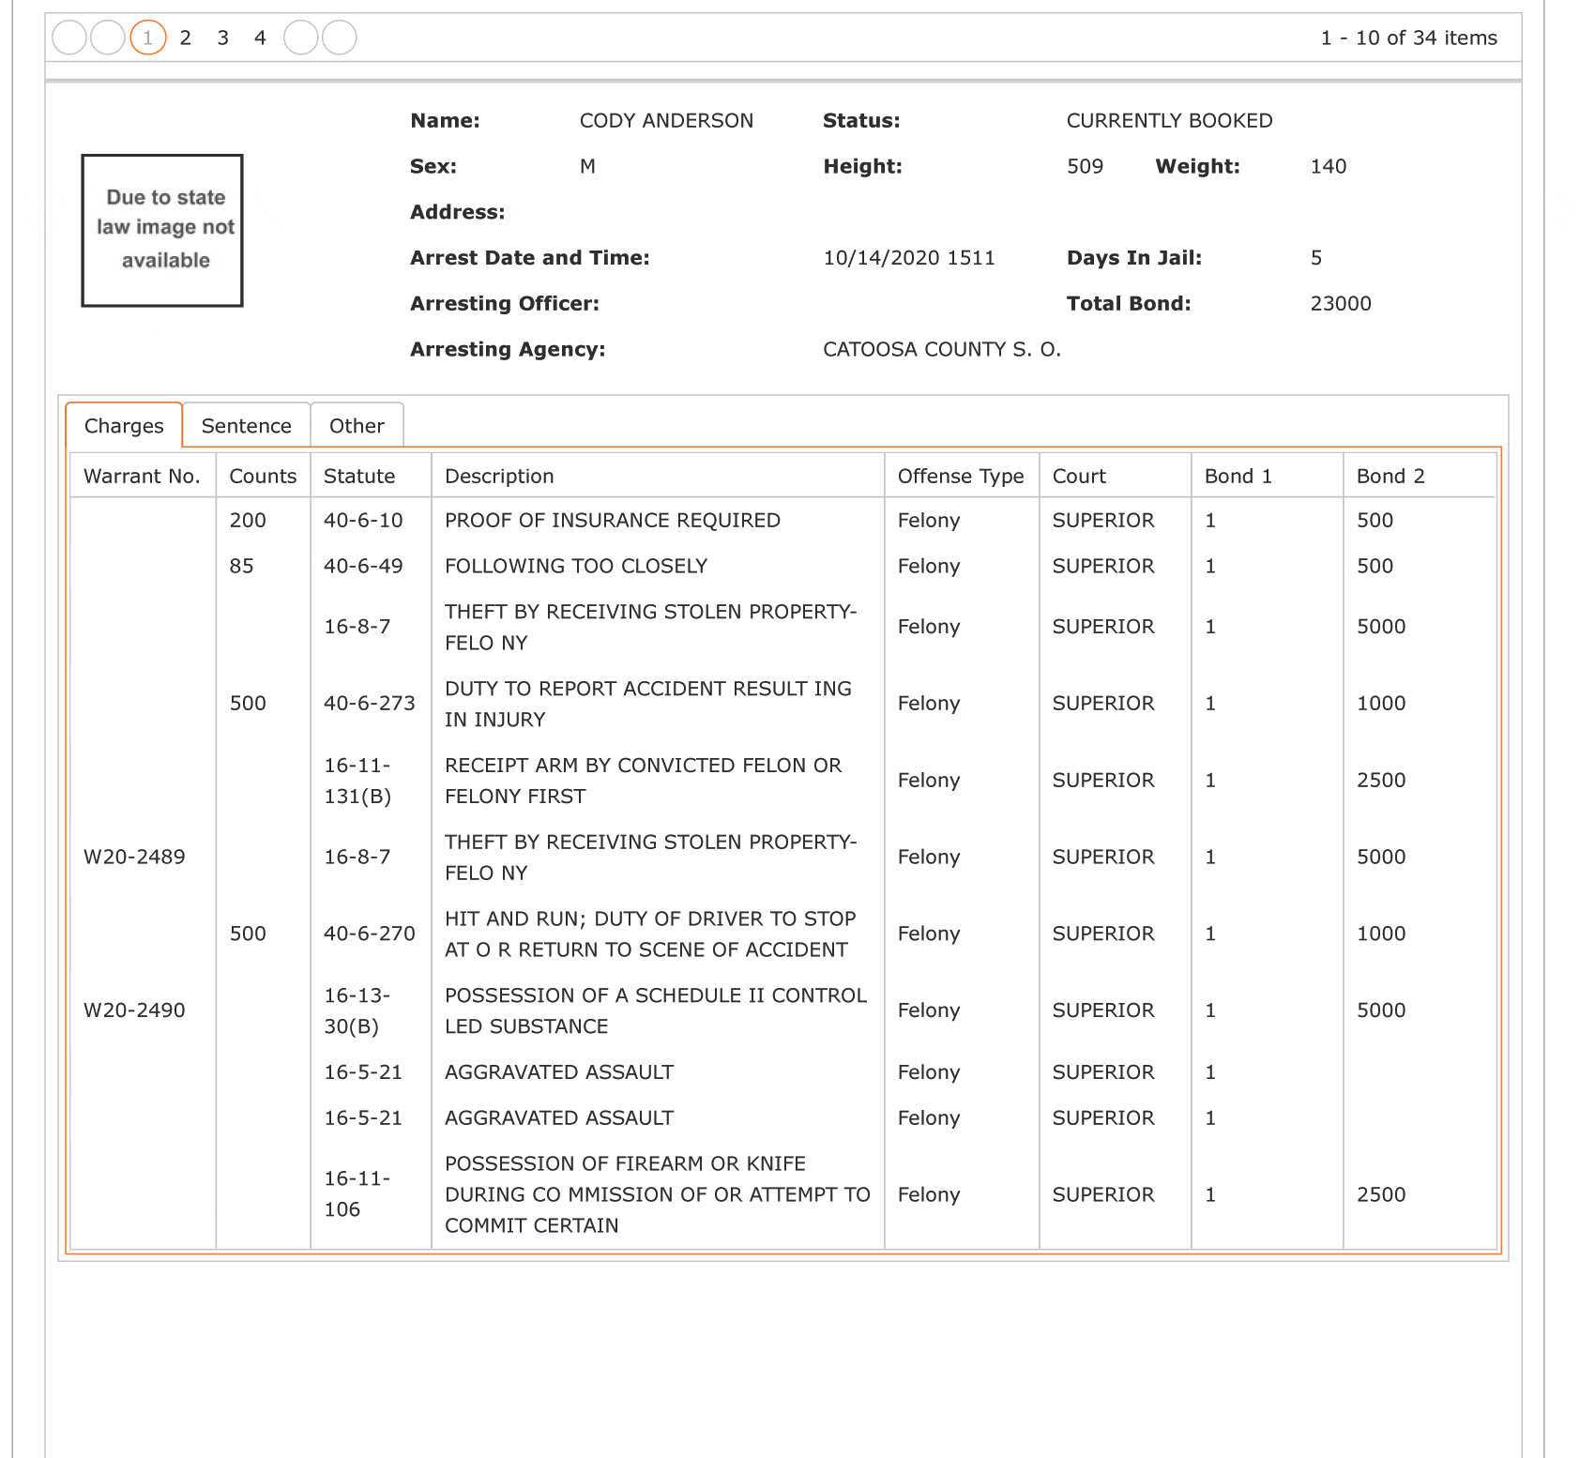Screen dimensions: 1595x1458
Task: Sort by the Offense Type column header
Action: [x=962, y=476]
